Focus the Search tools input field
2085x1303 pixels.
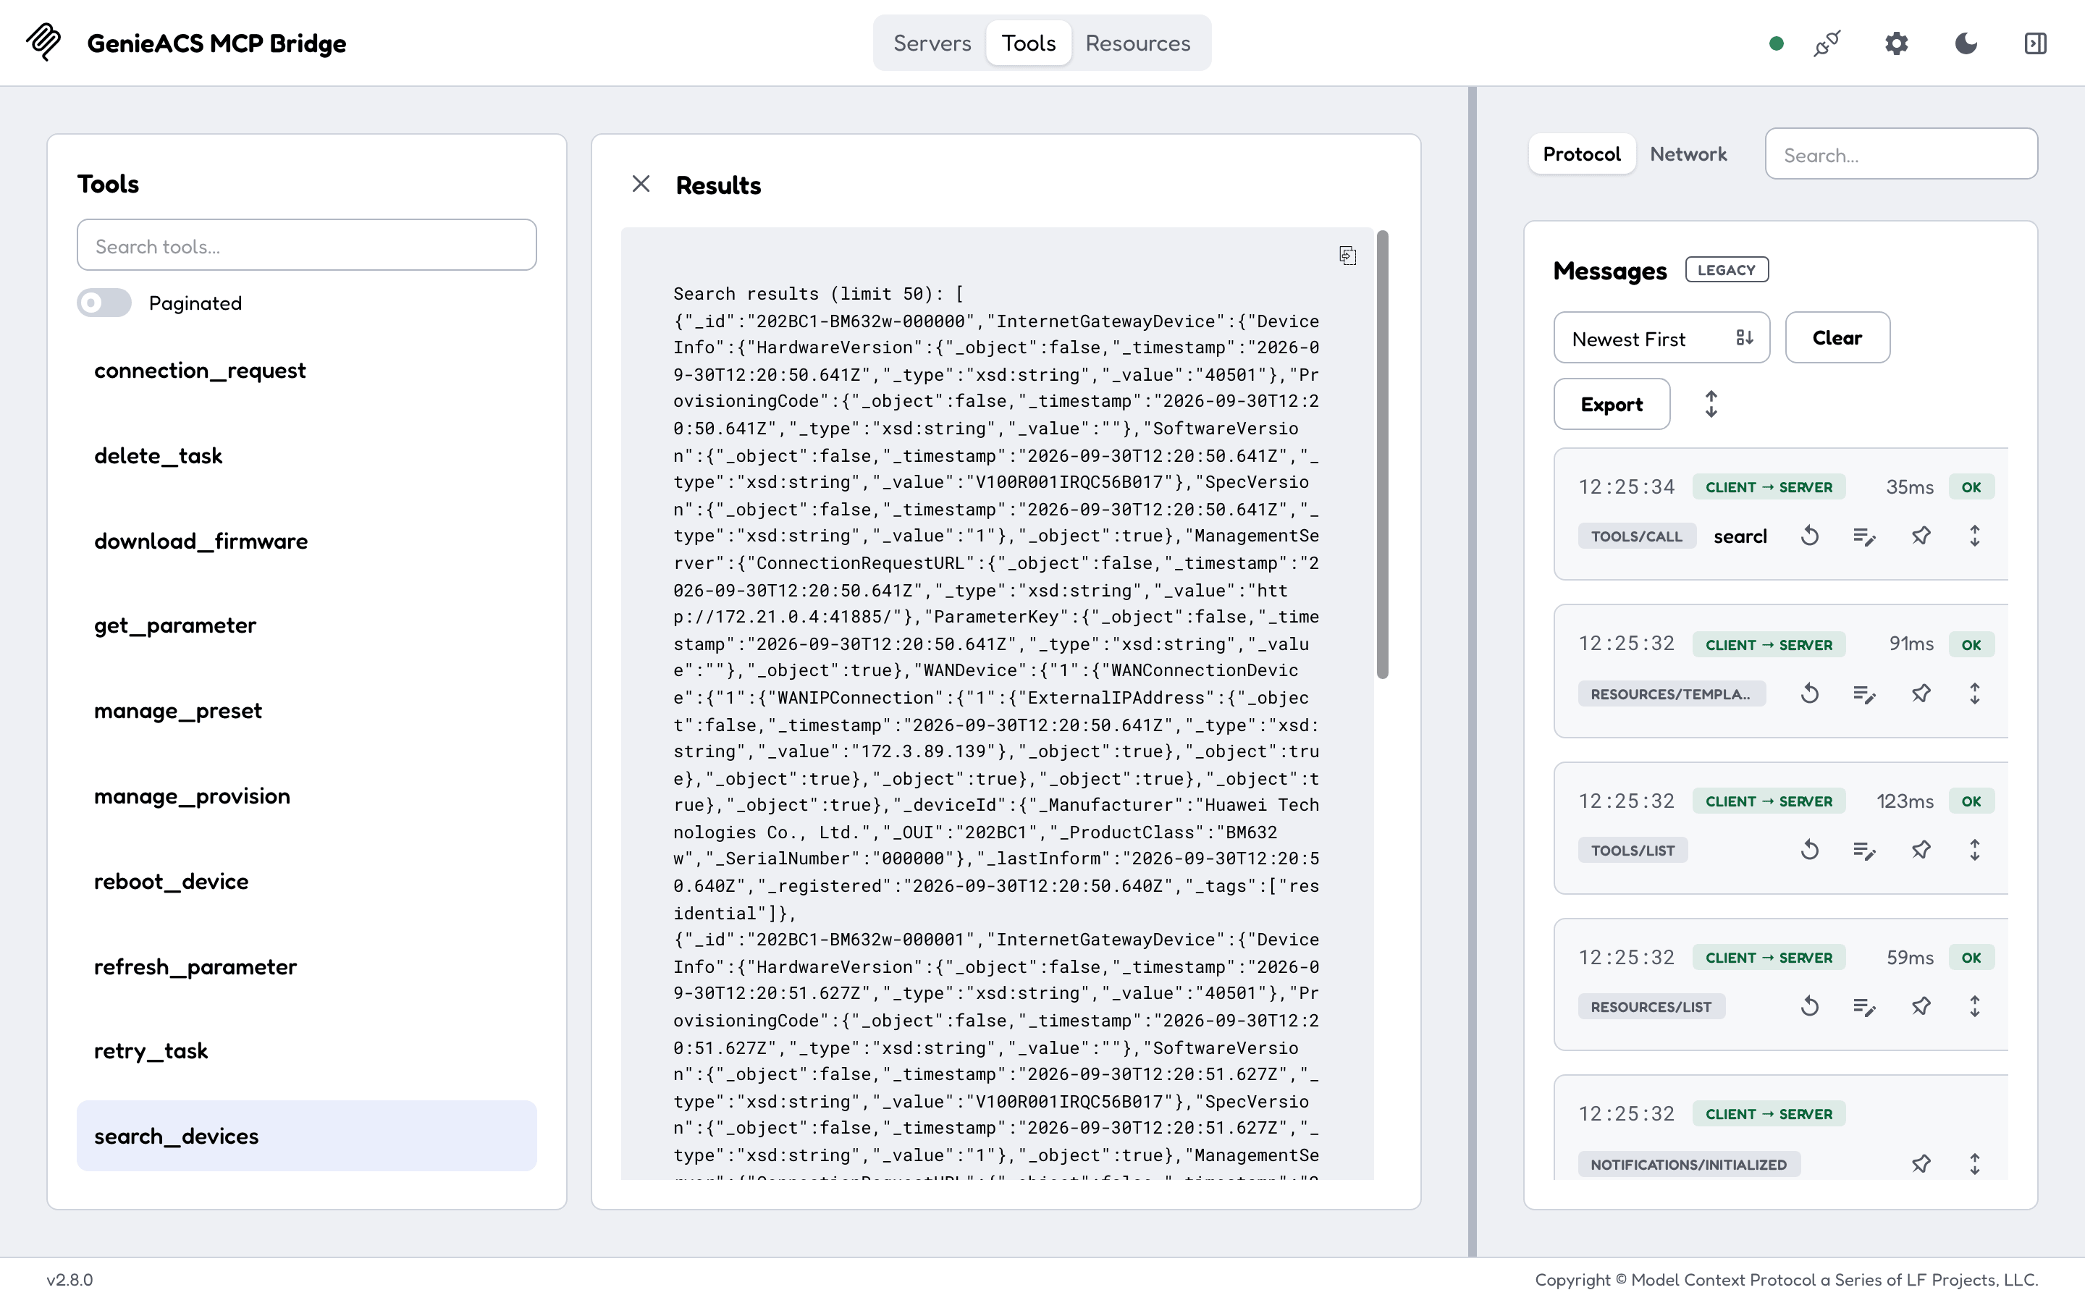point(306,245)
